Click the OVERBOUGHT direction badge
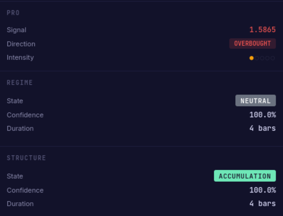 point(253,44)
